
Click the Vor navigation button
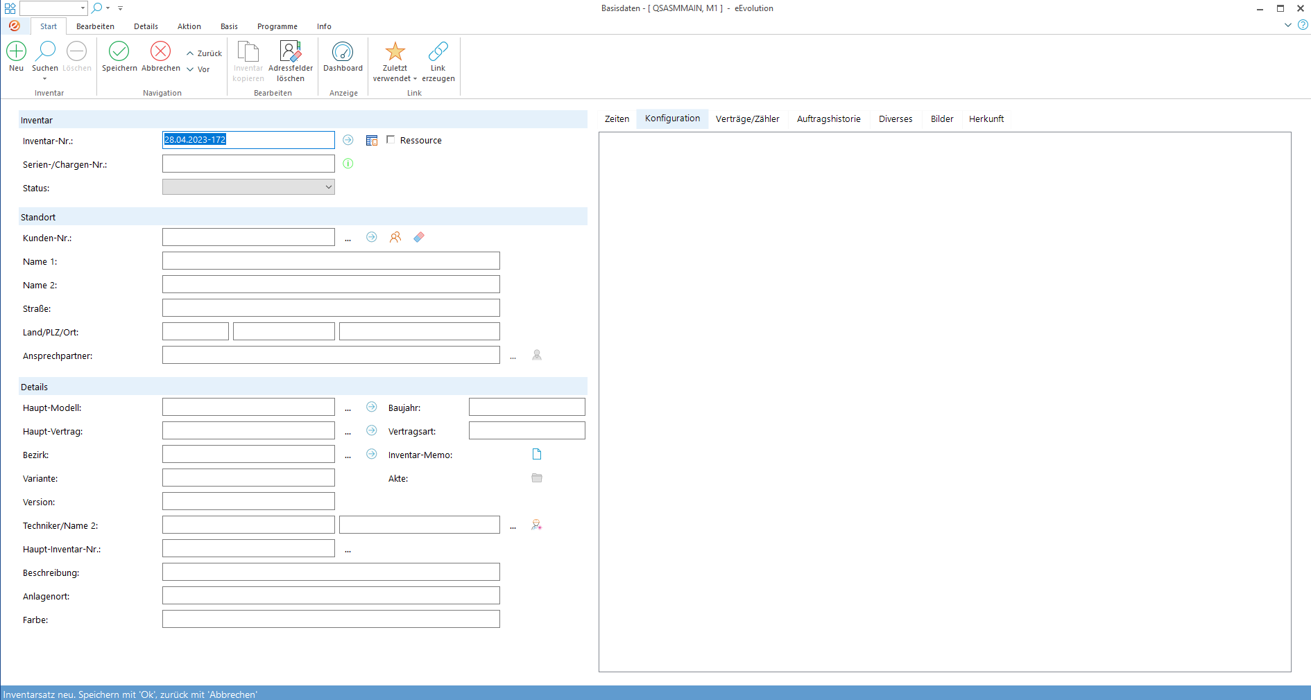[198, 69]
